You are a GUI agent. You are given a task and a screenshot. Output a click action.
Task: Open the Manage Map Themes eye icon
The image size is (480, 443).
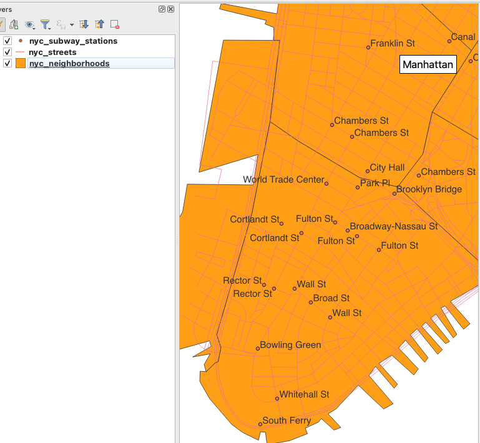tap(29, 24)
